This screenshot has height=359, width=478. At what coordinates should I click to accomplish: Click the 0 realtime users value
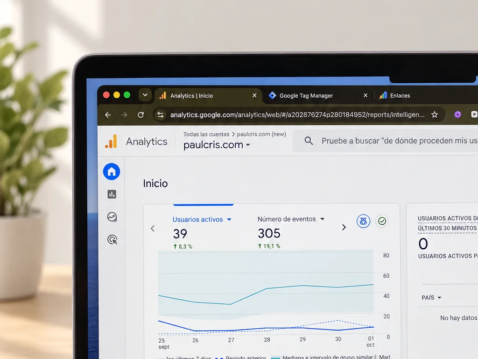pos(423,244)
